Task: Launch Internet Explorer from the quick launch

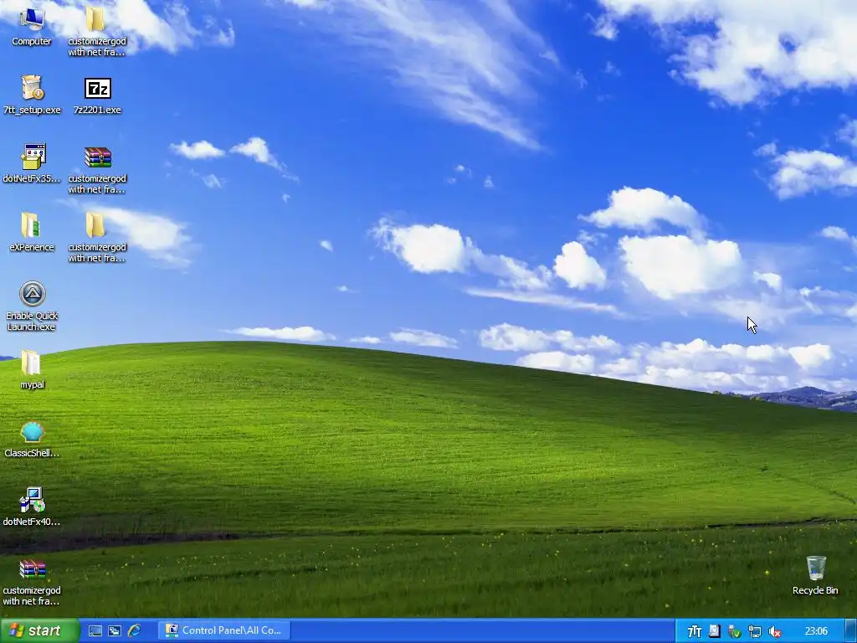Action: pyautogui.click(x=134, y=631)
